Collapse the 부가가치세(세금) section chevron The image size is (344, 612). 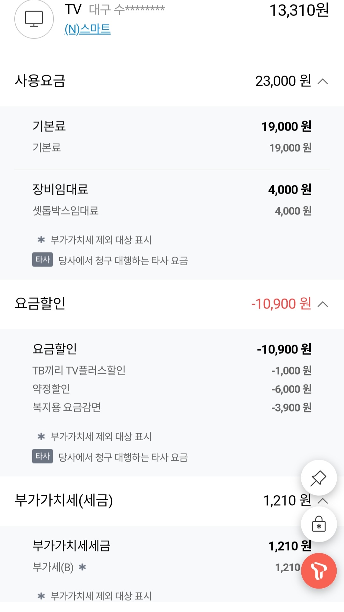[323, 501]
